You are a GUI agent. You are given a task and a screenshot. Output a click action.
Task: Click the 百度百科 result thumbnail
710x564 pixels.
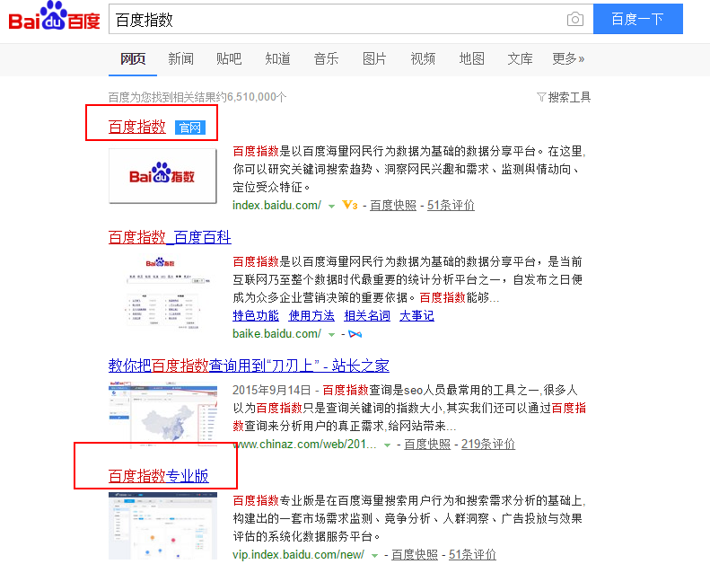tap(162, 293)
